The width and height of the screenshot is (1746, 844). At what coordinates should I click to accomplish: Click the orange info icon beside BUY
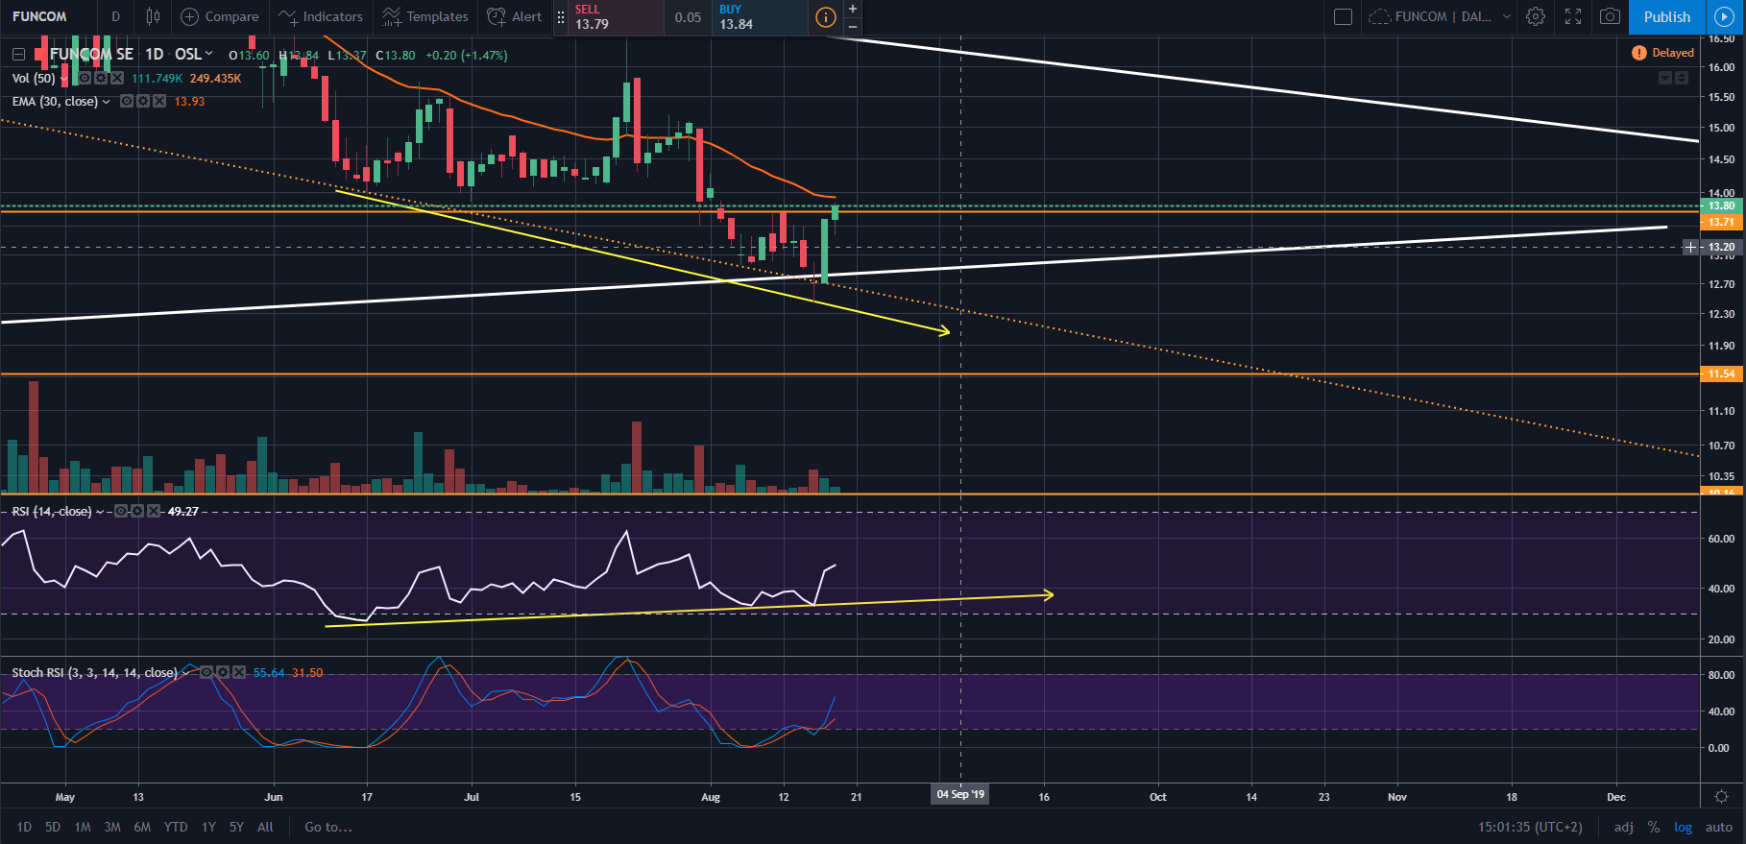(825, 16)
